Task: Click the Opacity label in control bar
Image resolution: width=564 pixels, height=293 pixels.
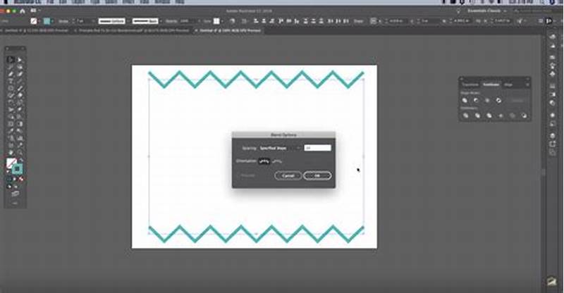Action: pyautogui.click(x=171, y=21)
